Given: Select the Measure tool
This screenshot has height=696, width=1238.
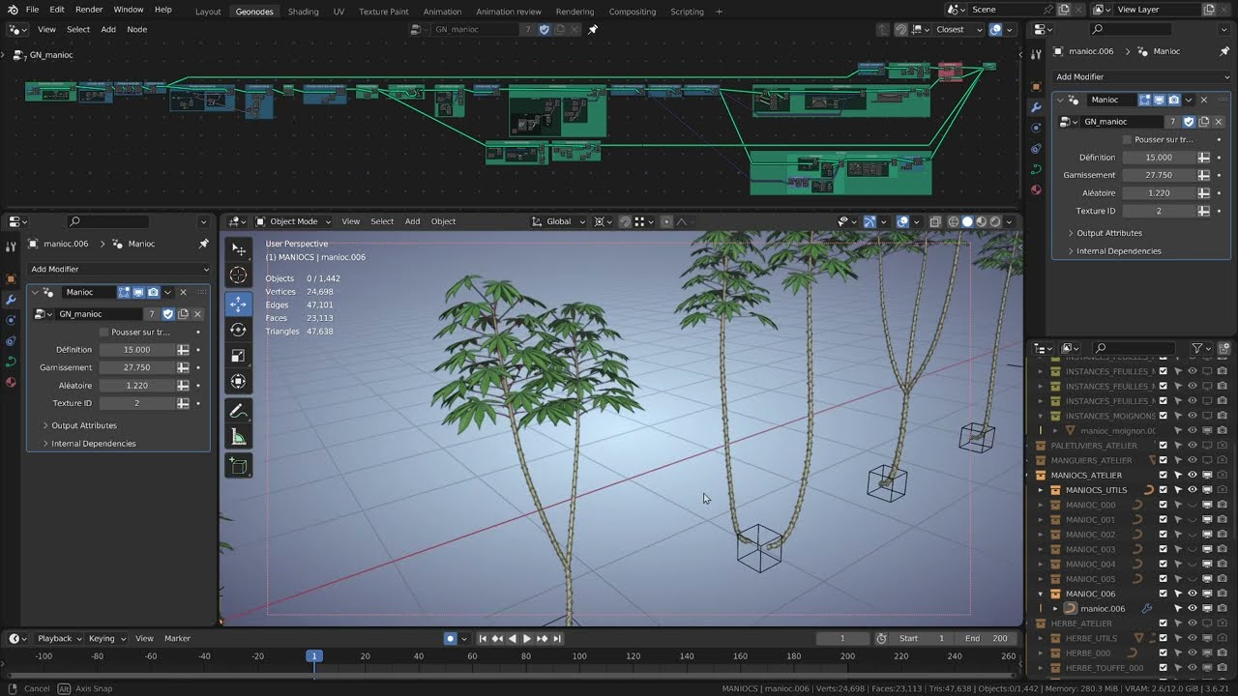Looking at the screenshot, I should coord(238,438).
